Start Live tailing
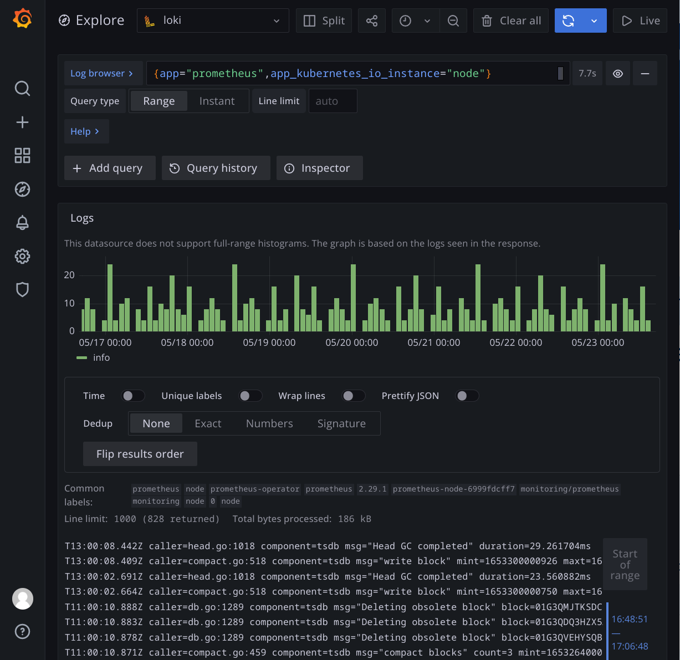The height and width of the screenshot is (660, 680). coord(640,21)
